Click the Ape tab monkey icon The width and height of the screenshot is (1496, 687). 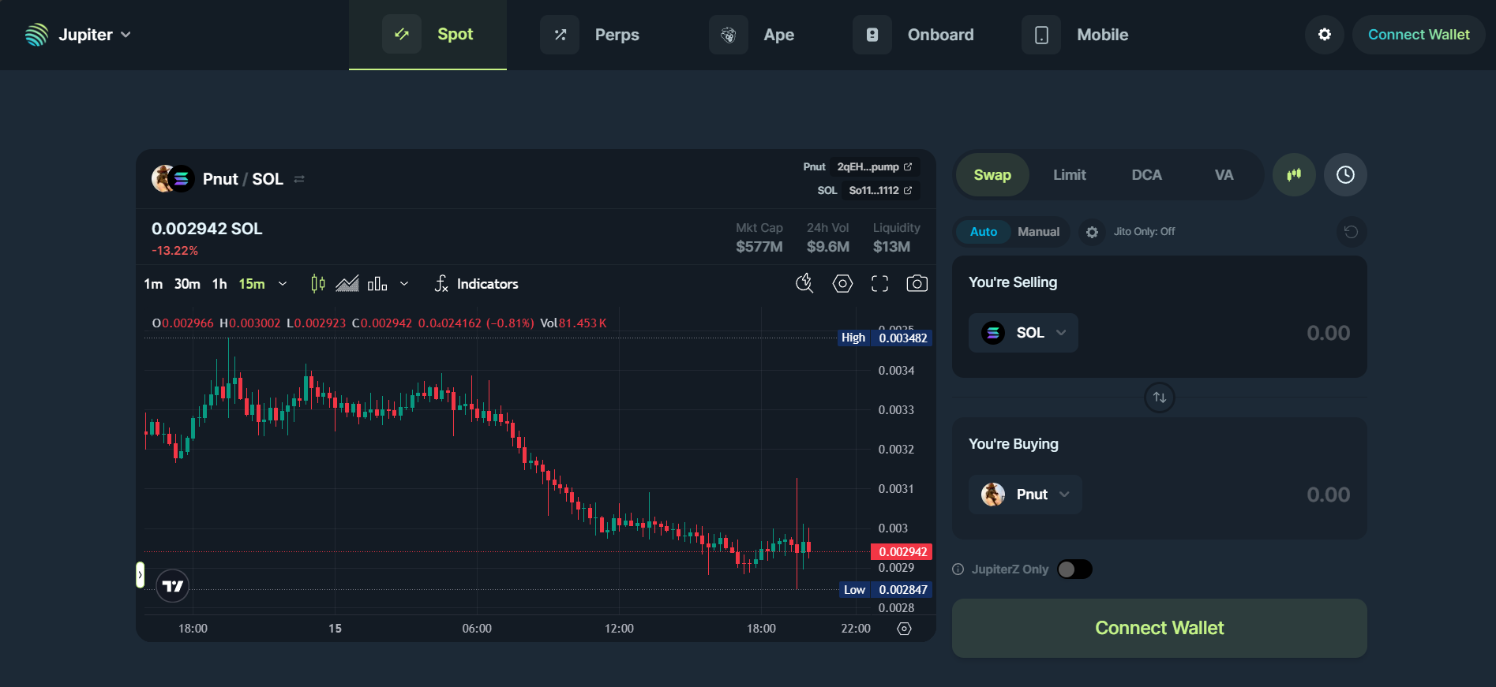[x=729, y=35]
